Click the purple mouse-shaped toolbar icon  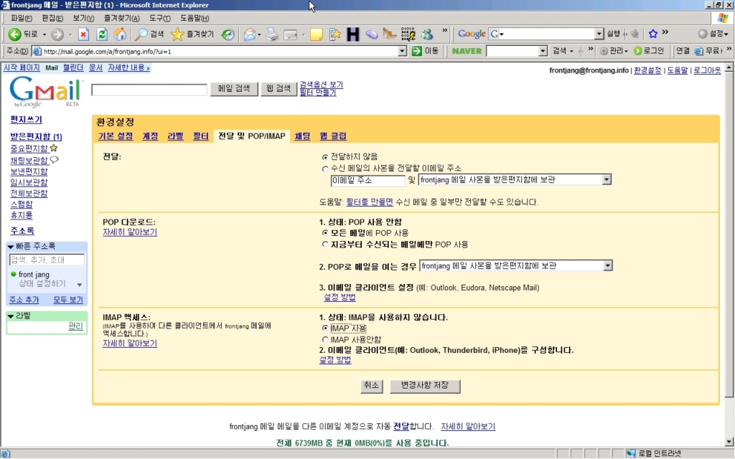tap(371, 34)
